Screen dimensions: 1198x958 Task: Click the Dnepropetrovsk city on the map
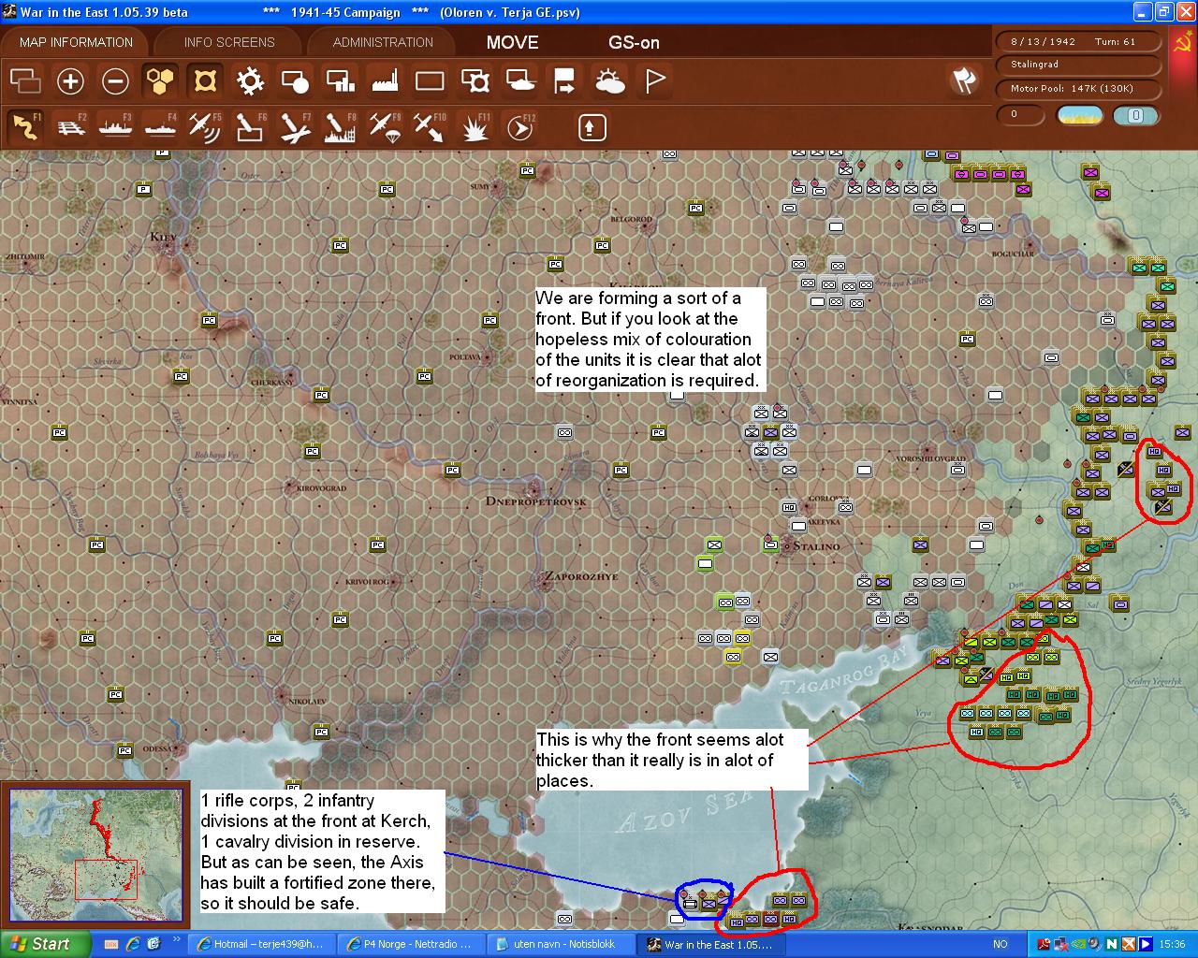(x=534, y=493)
